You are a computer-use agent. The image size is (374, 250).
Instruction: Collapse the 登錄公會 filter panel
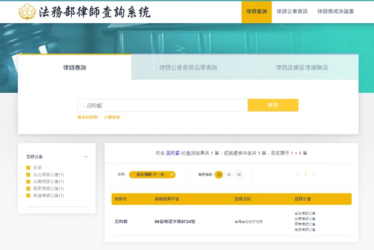pyautogui.click(x=85, y=157)
